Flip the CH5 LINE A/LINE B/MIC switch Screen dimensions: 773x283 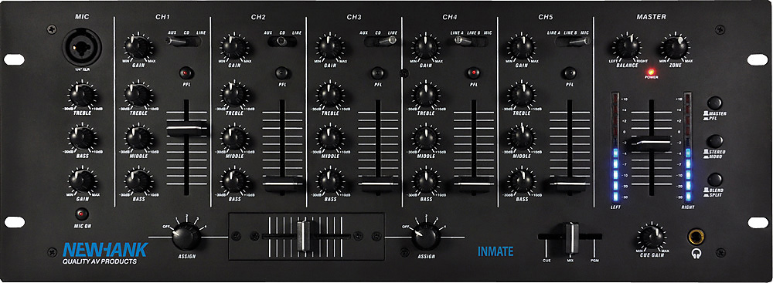coord(573,42)
